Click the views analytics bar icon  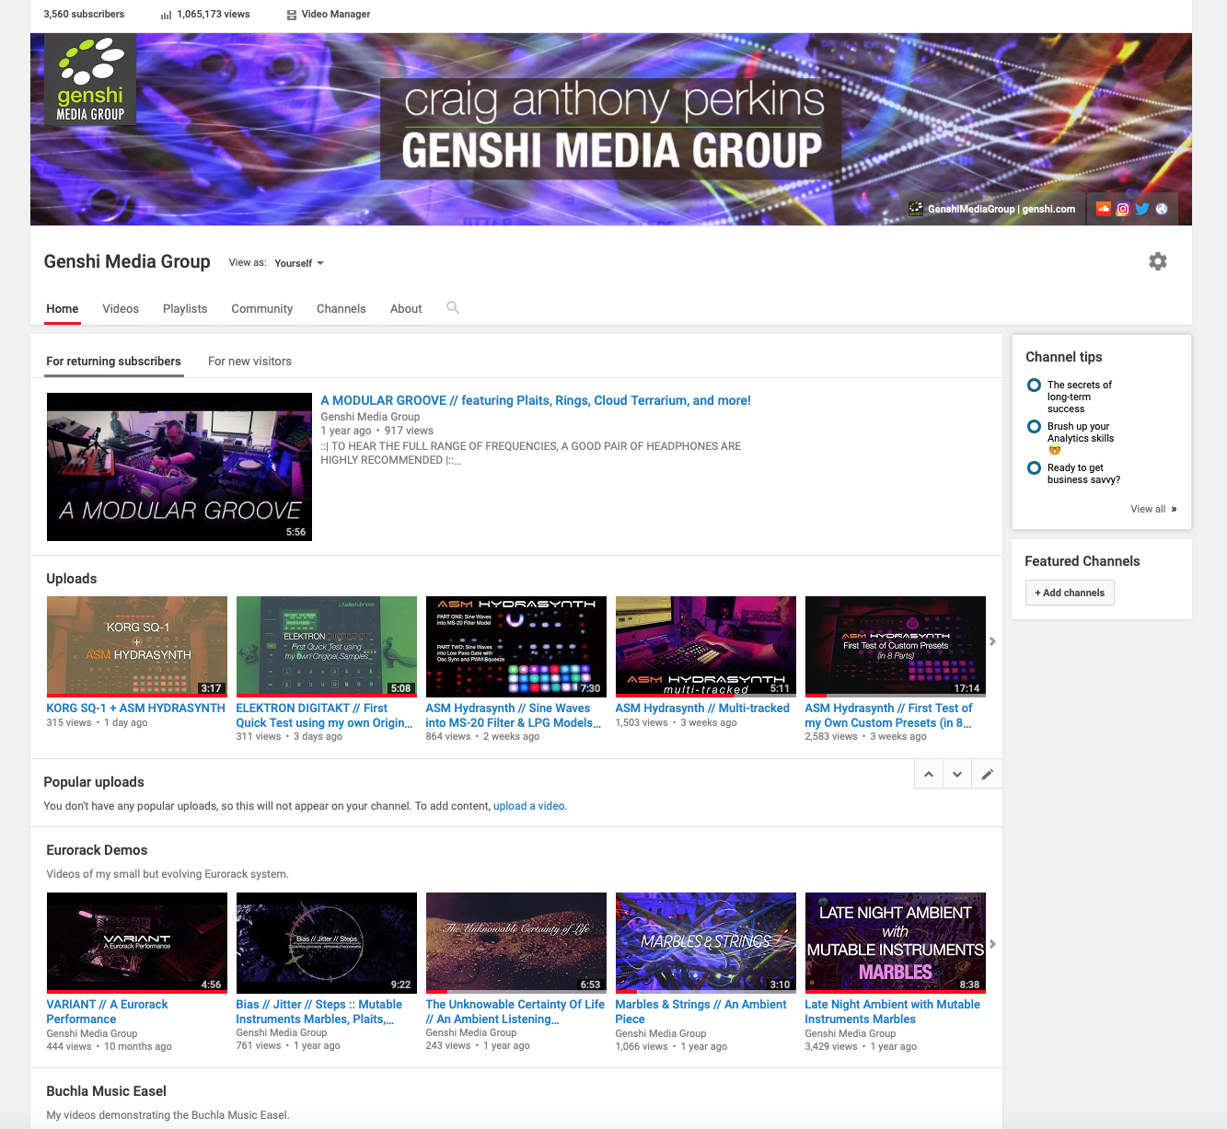[166, 15]
